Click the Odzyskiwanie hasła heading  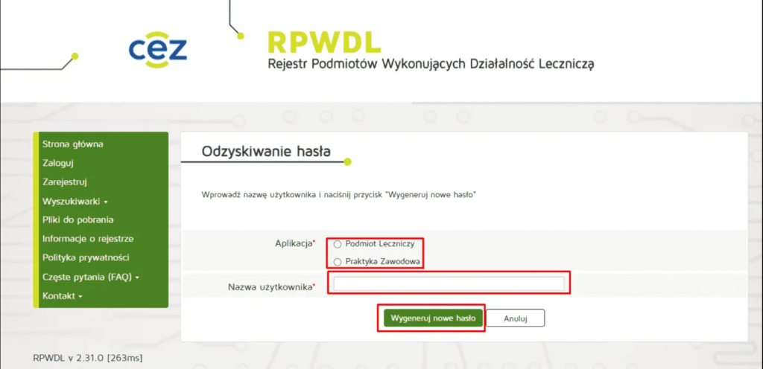pos(266,152)
